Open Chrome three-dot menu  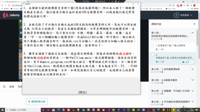(198, 5)
